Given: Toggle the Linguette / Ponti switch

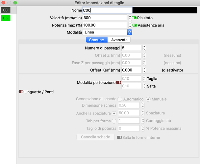Looking at the screenshot, I should (21, 92).
